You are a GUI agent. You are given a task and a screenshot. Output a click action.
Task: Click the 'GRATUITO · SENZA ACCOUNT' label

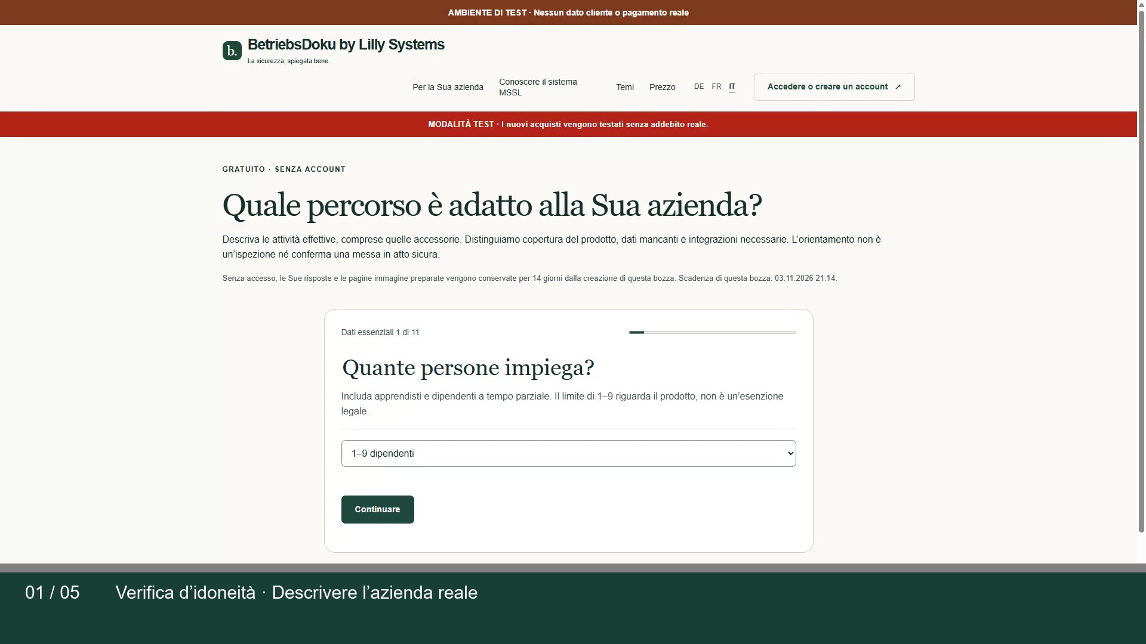point(284,169)
